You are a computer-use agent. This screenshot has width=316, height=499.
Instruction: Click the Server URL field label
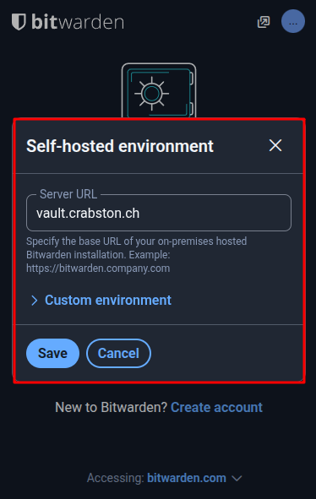pos(68,194)
